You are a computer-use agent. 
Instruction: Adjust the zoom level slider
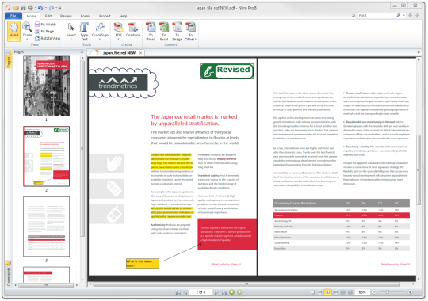click(388, 292)
